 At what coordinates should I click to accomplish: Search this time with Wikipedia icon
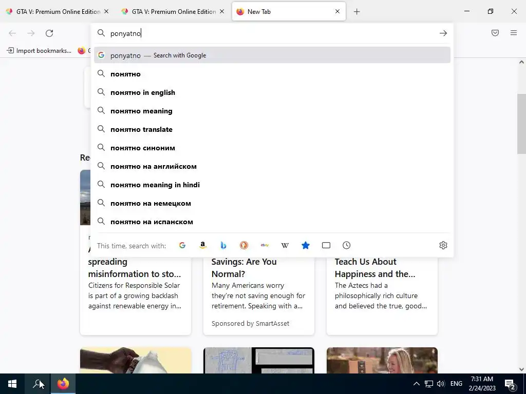tap(285, 245)
